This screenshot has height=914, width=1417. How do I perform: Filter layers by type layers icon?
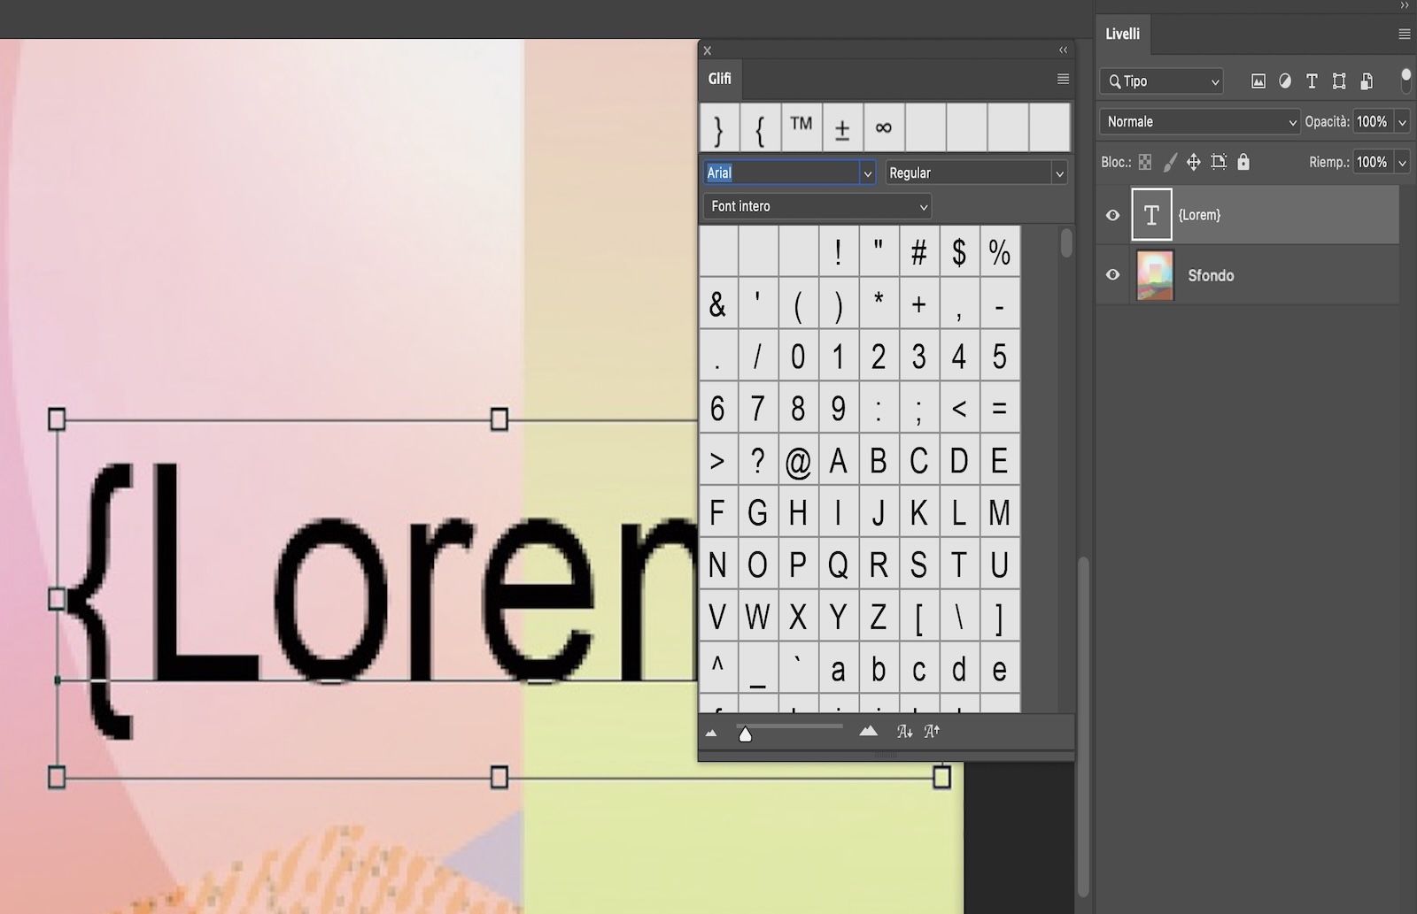coord(1312,81)
